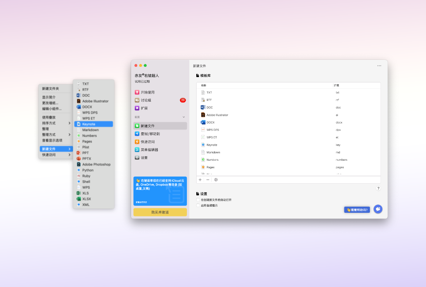This screenshot has width=426, height=287.
Task: Open the blue iCloud support announcement banner
Action: click(x=160, y=191)
